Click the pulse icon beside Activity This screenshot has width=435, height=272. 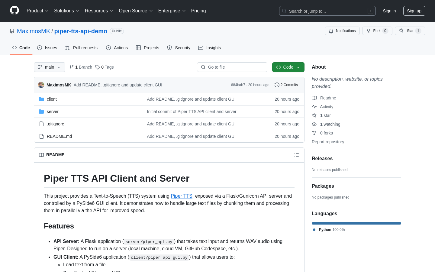tap(314, 107)
